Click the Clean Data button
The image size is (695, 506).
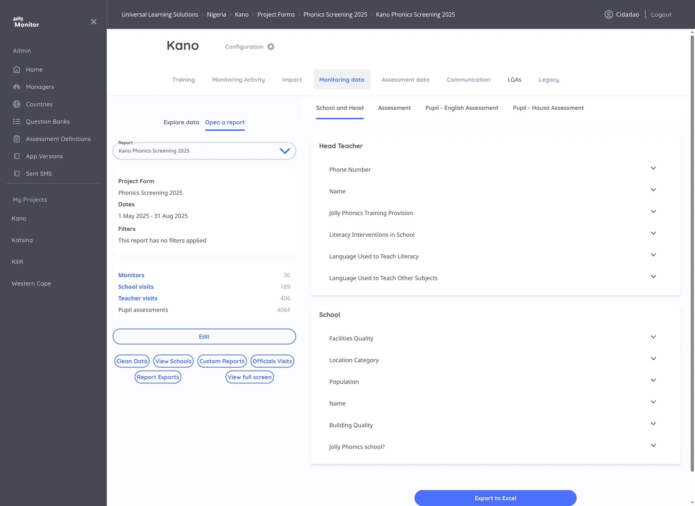click(132, 361)
